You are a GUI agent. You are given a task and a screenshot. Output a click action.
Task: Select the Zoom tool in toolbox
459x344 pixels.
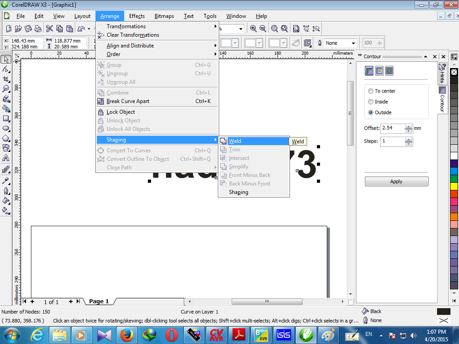pos(6,89)
